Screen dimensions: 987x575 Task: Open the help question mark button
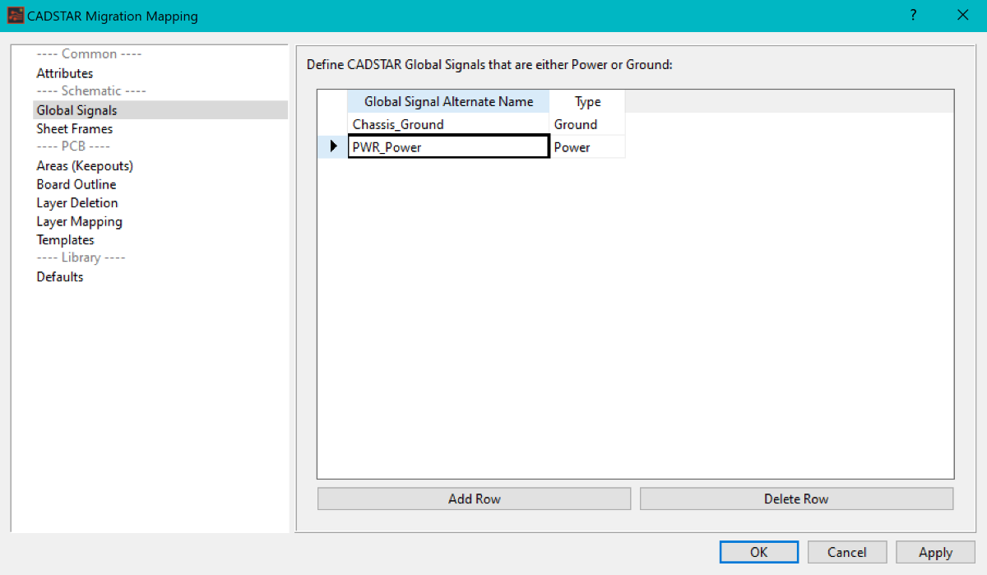tap(913, 16)
